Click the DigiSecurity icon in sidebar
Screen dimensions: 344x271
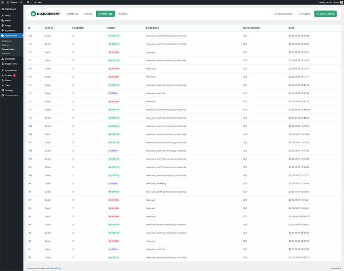3,64
